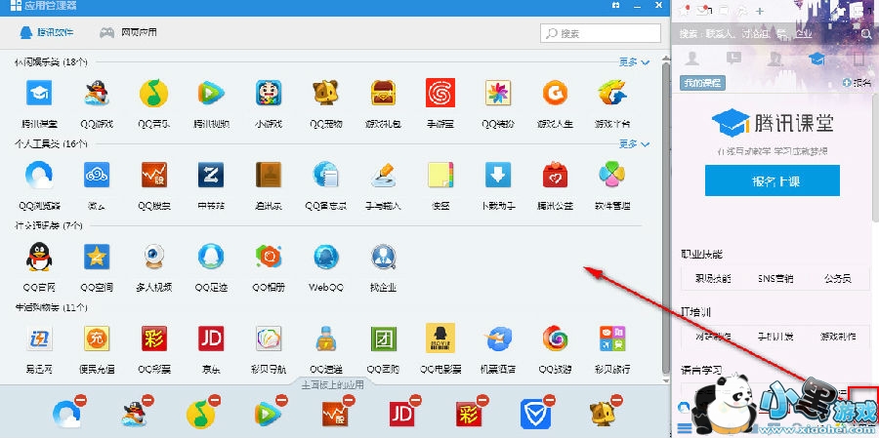The height and width of the screenshot is (438, 879).
Task: Open the QQ电影票 app
Action: click(440, 338)
